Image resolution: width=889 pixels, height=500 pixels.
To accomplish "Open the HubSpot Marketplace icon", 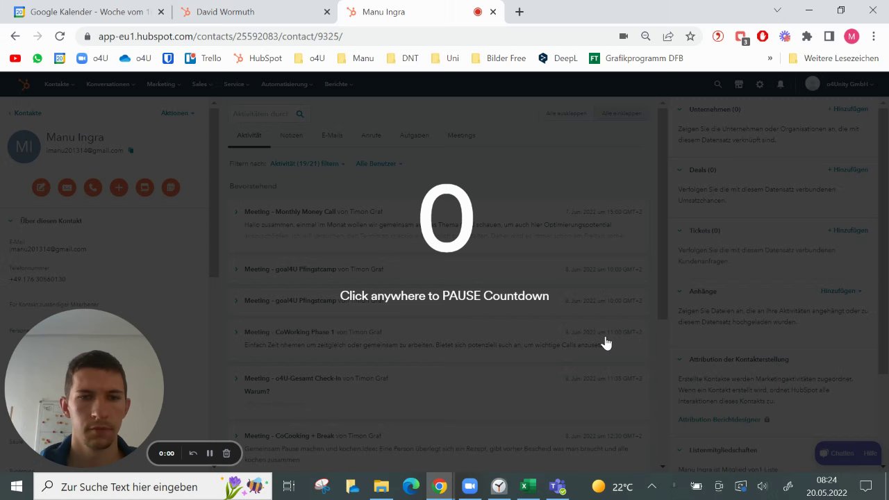I will coord(739,84).
